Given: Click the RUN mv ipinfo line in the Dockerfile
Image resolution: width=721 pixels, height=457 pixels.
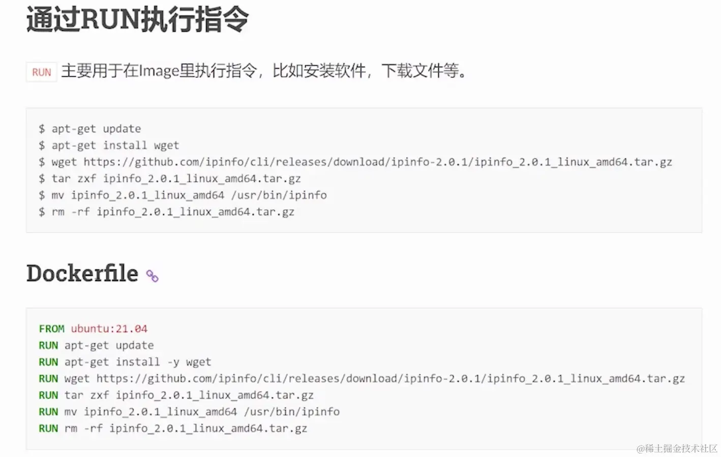Looking at the screenshot, I should (189, 412).
